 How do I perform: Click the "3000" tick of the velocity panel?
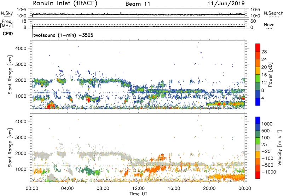[21, 137]
